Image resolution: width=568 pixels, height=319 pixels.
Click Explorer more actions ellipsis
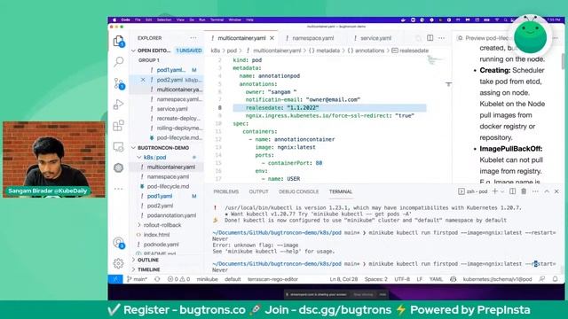point(193,38)
